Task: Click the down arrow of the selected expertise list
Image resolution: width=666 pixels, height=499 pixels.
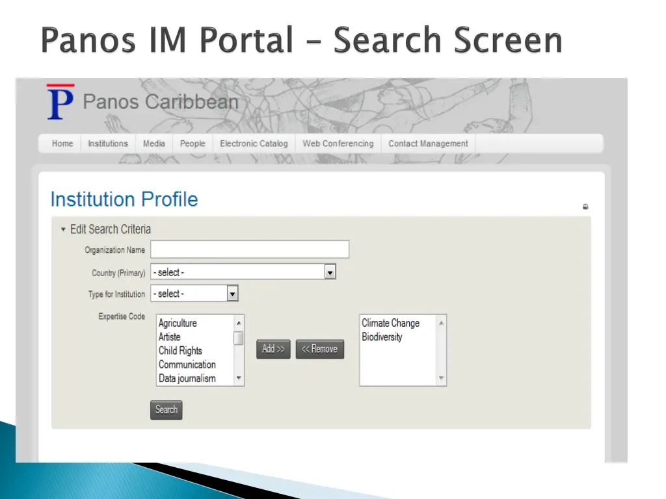Action: pos(442,378)
